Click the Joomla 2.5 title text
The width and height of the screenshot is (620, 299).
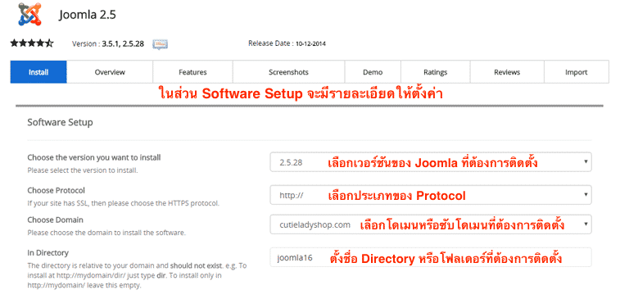(88, 15)
